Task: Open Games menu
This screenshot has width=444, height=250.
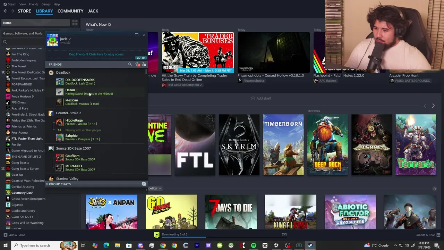Action: coord(46,4)
